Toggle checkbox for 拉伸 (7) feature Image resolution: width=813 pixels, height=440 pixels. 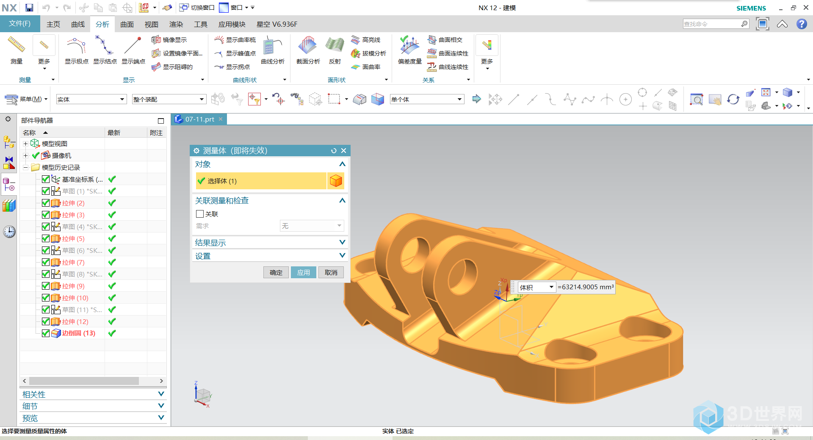pos(46,262)
